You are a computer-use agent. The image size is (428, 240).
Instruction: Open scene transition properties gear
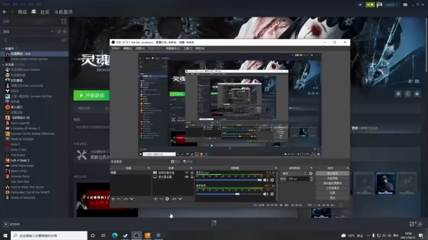[x=311, y=173]
